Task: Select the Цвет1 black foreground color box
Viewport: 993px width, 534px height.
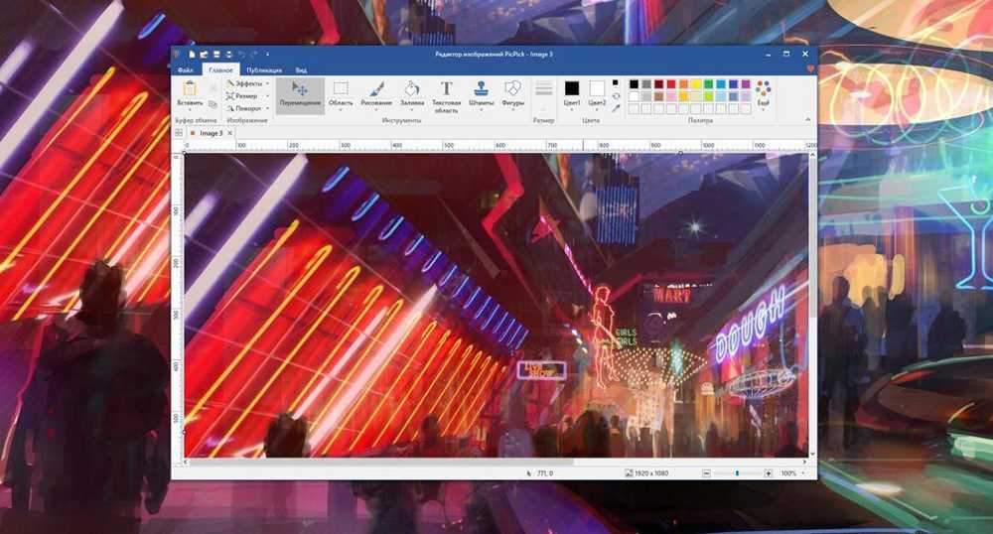Action: pos(572,88)
